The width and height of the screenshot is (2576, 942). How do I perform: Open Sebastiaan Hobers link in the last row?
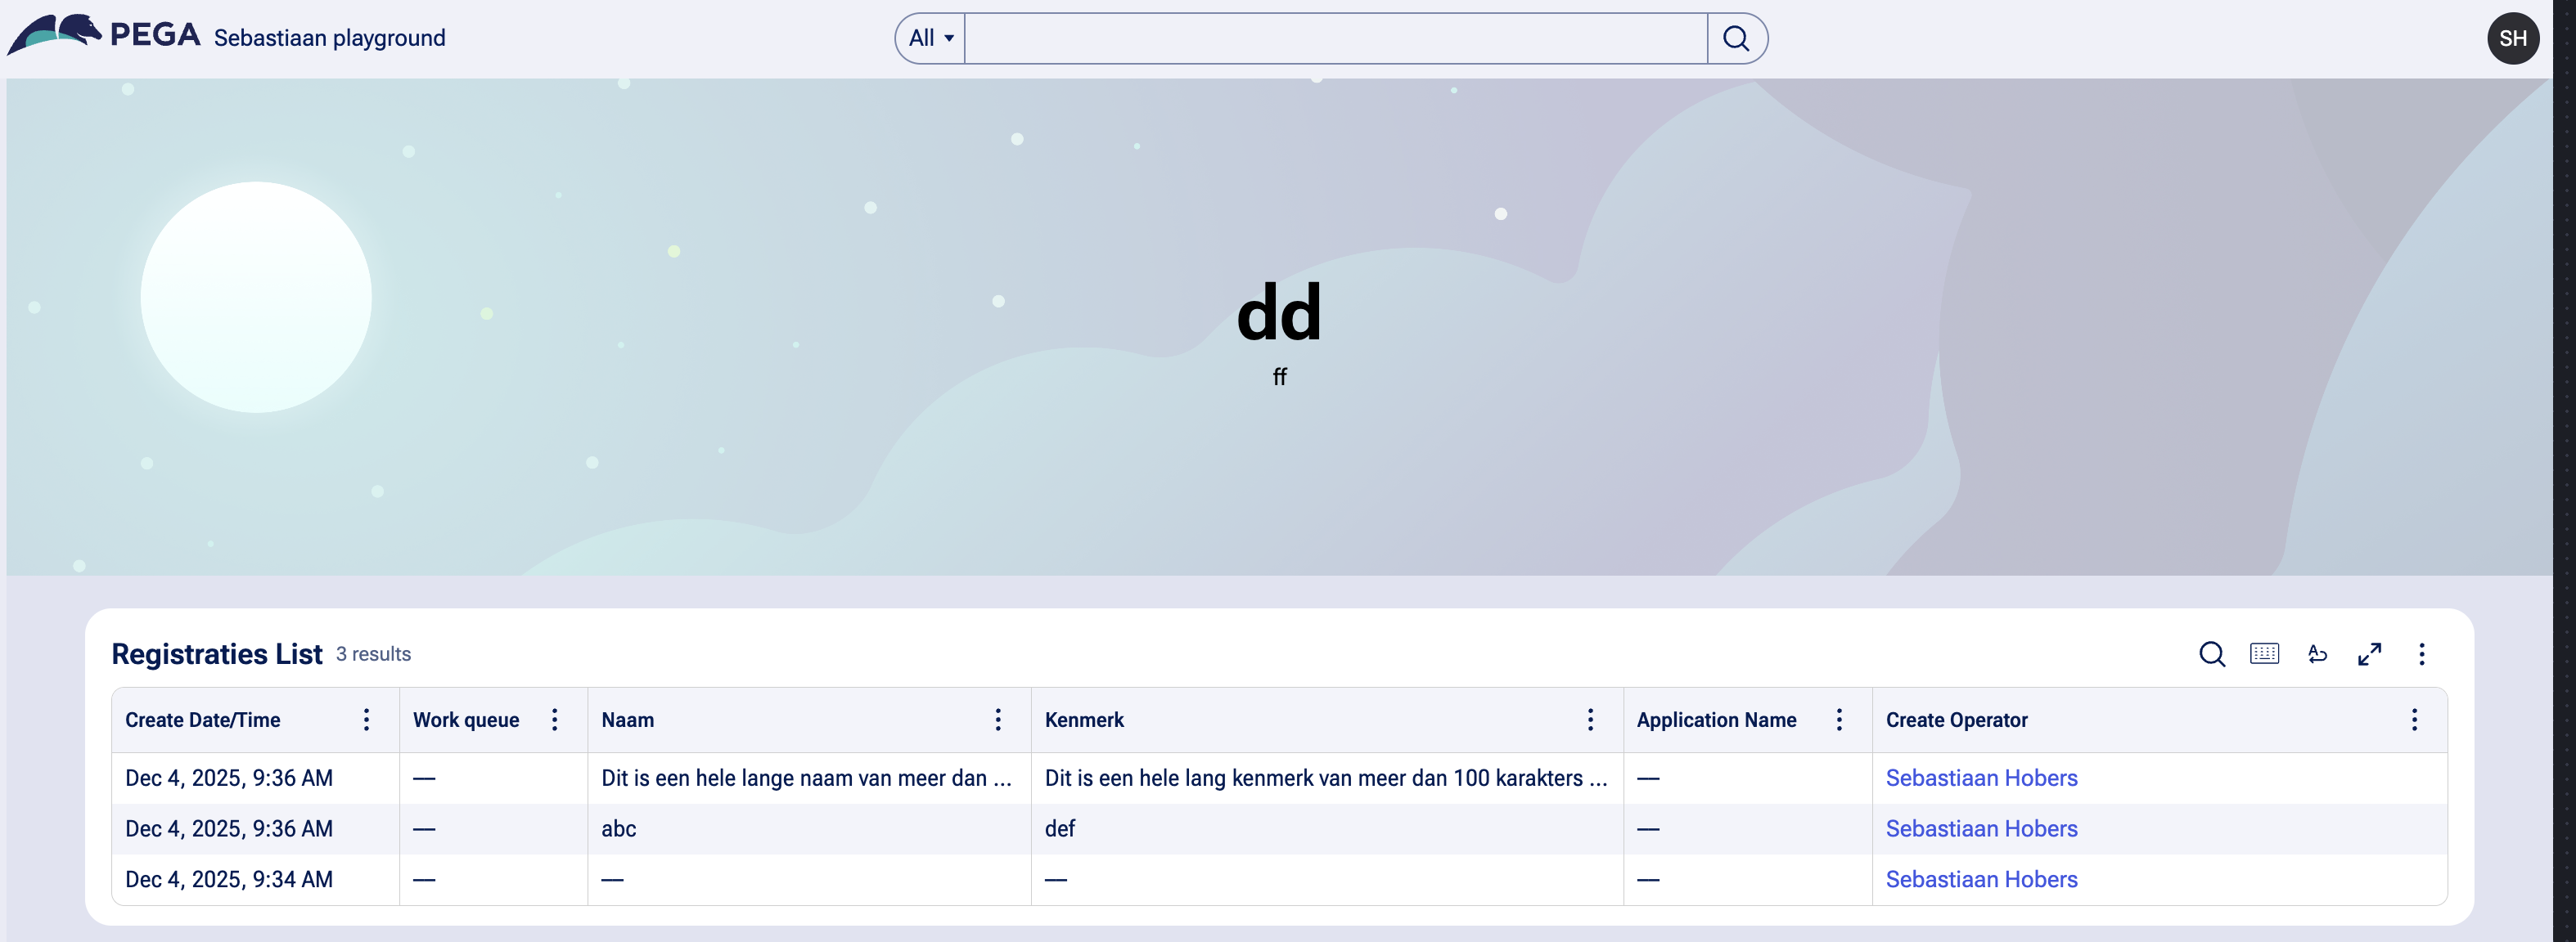point(1981,880)
